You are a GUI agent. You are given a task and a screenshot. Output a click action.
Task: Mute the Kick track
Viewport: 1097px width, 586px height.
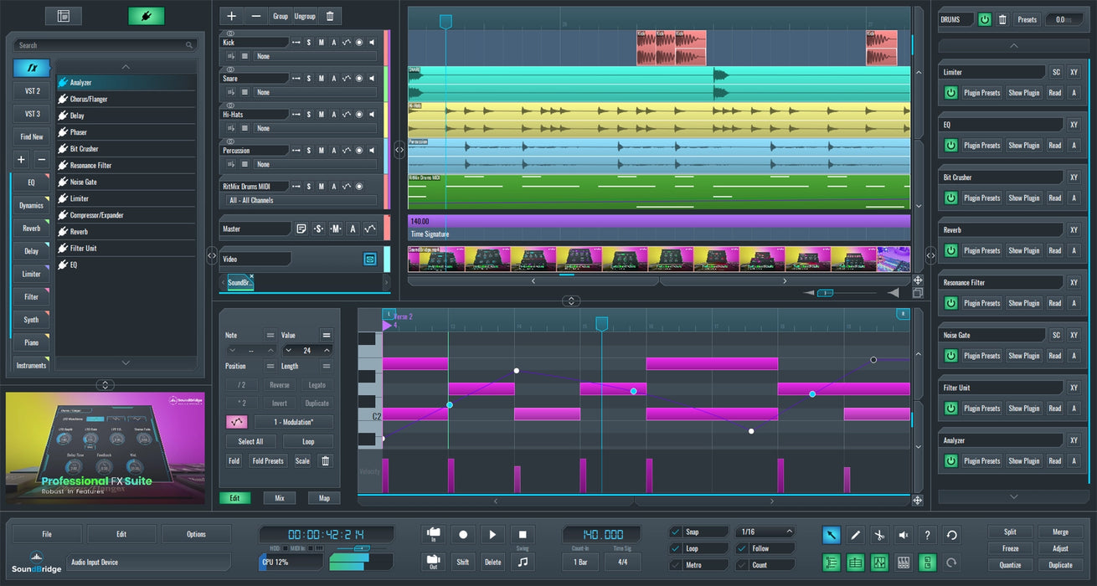pos(321,43)
